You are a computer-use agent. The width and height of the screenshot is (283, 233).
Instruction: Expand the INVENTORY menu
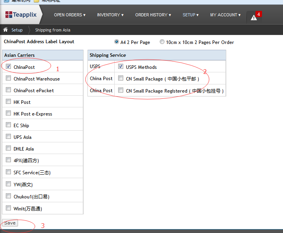[110, 15]
